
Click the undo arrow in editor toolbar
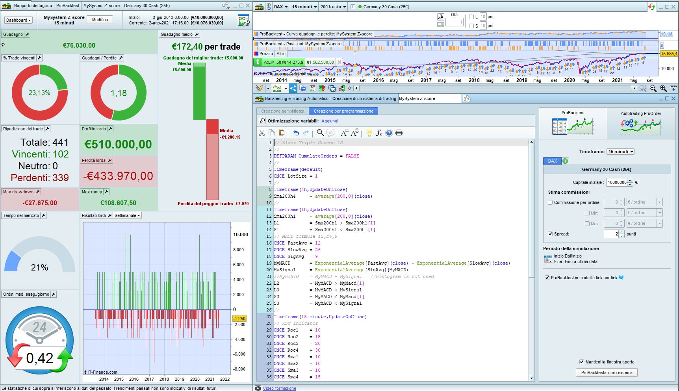[x=296, y=133]
